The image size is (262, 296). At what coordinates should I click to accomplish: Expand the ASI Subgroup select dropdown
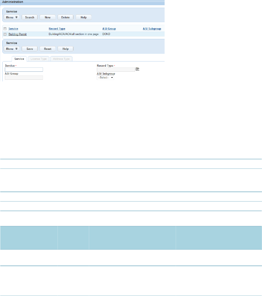[x=105, y=78]
